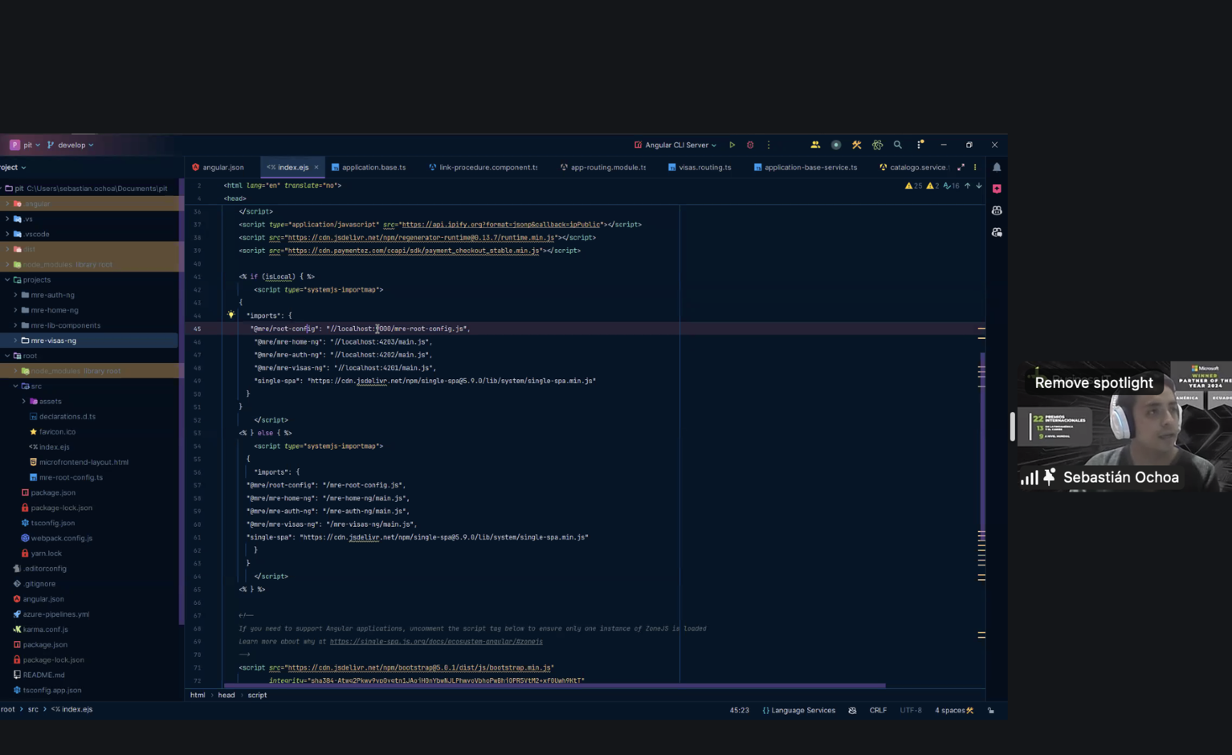The image size is (1232, 755).
Task: Select microfrontend-layout.html in the tree
Action: [84, 462]
